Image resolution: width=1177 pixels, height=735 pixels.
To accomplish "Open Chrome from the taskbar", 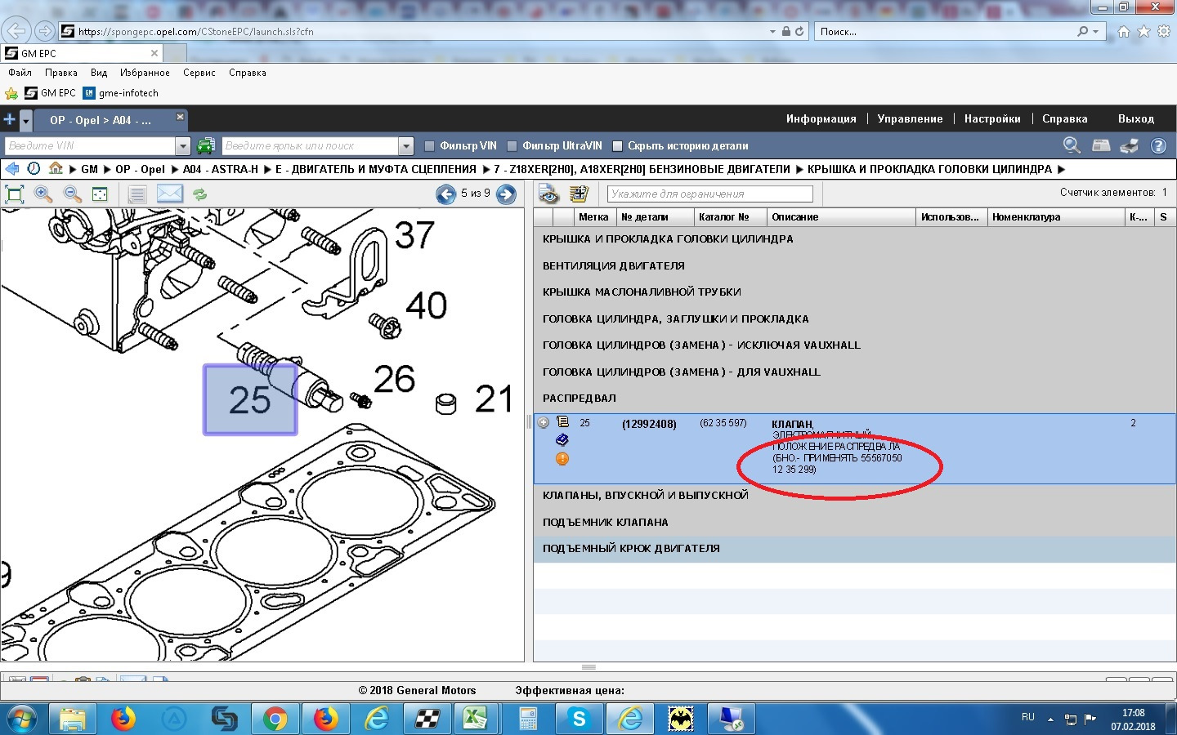I will pyautogui.click(x=275, y=719).
